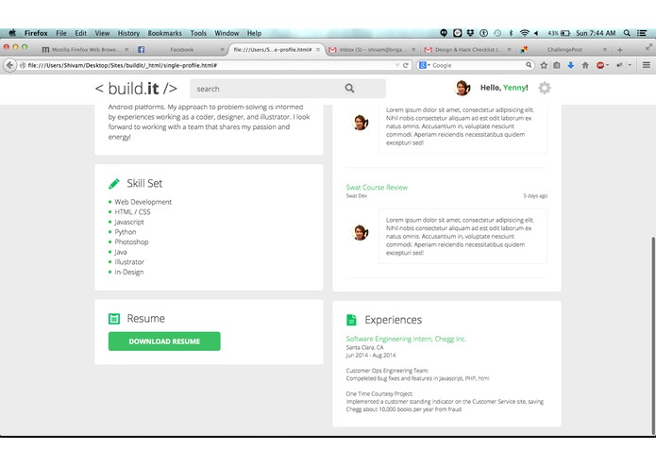Click the Adblock Plus icon
The width and height of the screenshot is (656, 466).
[600, 65]
